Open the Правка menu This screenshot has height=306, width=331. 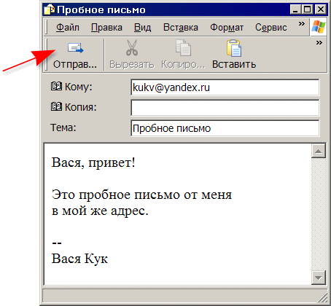[106, 27]
